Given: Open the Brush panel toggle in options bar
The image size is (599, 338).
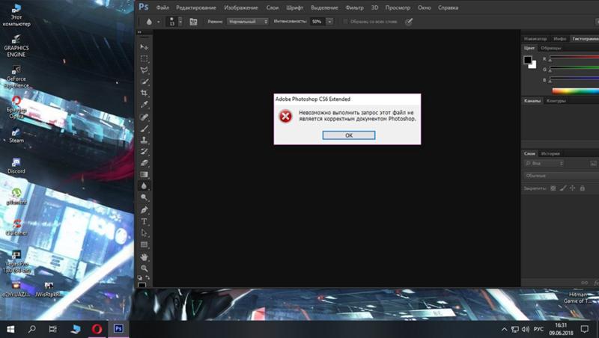Looking at the screenshot, I should tap(193, 22).
